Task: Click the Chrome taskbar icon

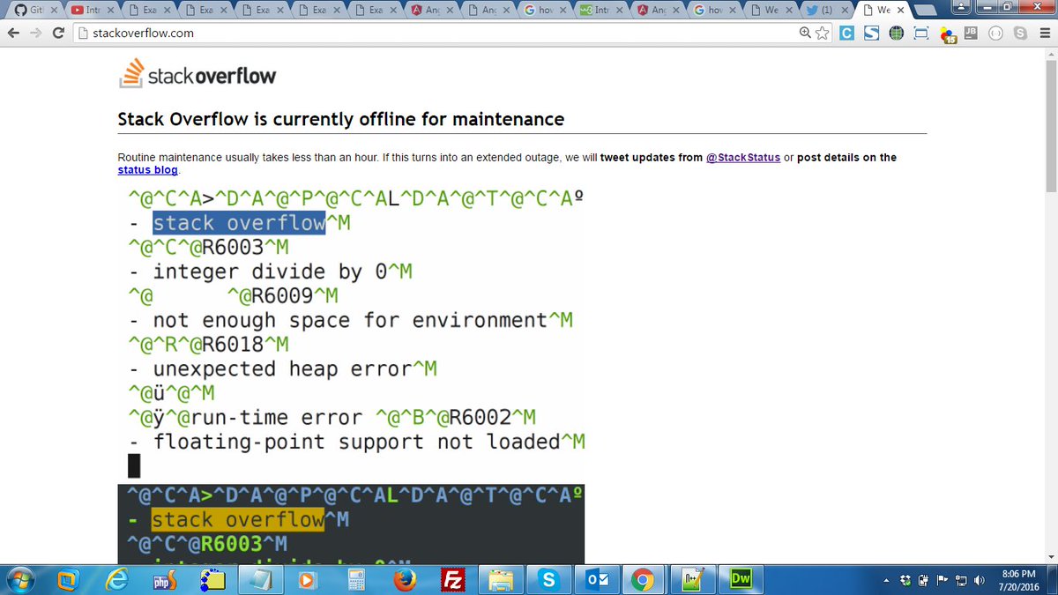Action: click(644, 580)
